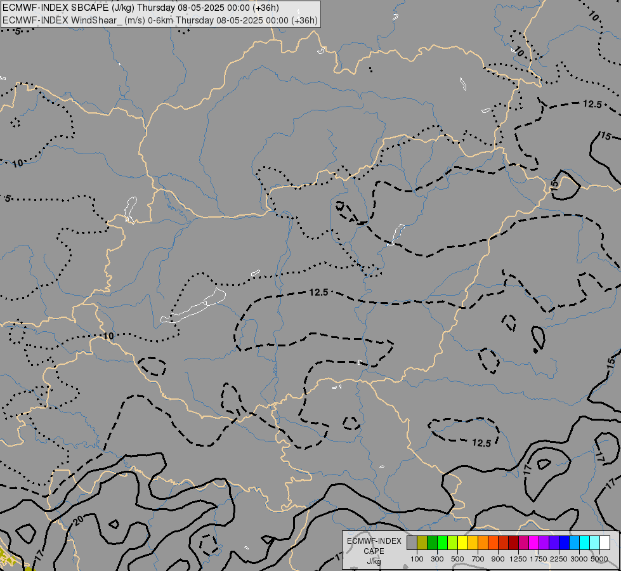Click the olive swatch in the CAPE legend

422,542
